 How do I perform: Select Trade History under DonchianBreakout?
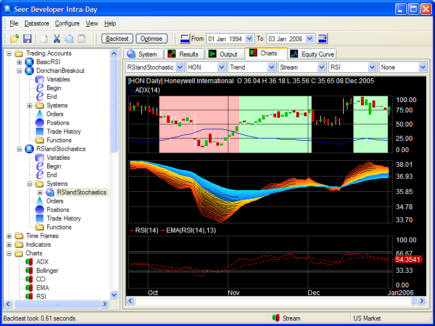tap(64, 131)
